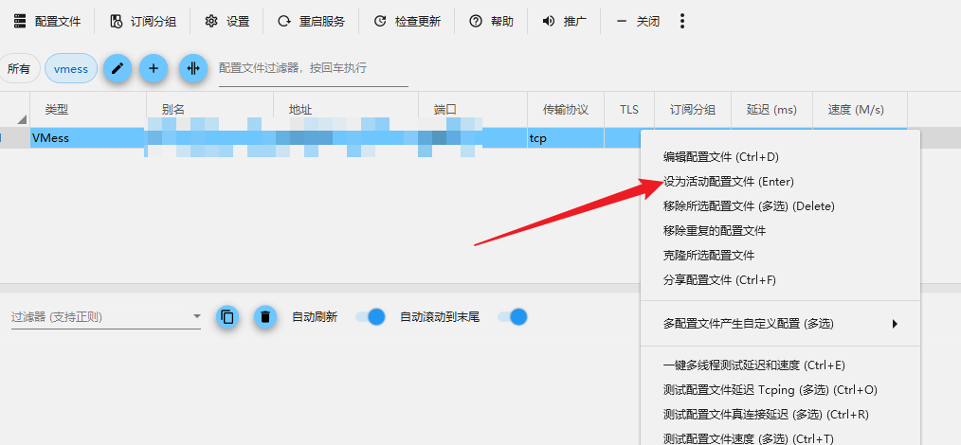Click the plus add group button
The width and height of the screenshot is (961, 445).
point(154,68)
